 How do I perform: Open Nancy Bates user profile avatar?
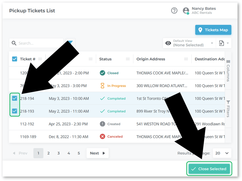[186, 11]
